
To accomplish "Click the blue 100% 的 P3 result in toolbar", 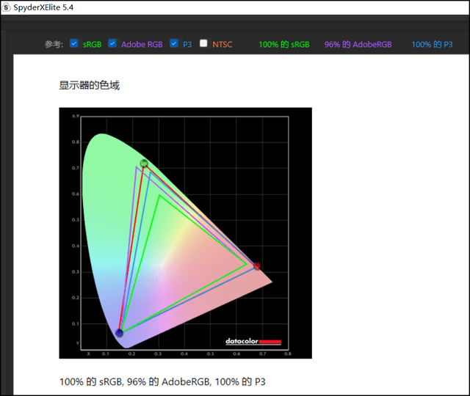I will (432, 45).
